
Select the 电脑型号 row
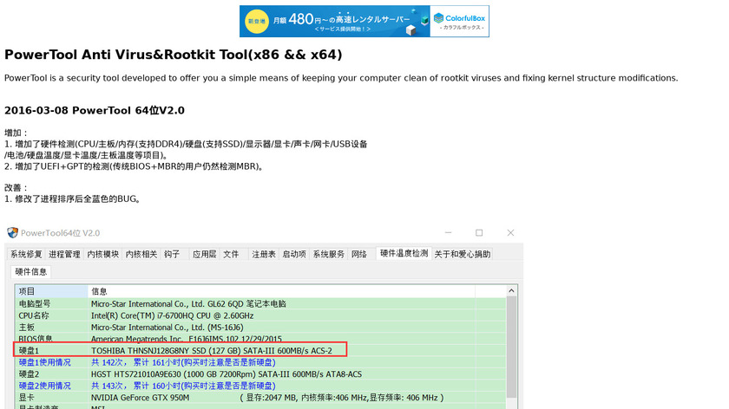click(260, 303)
